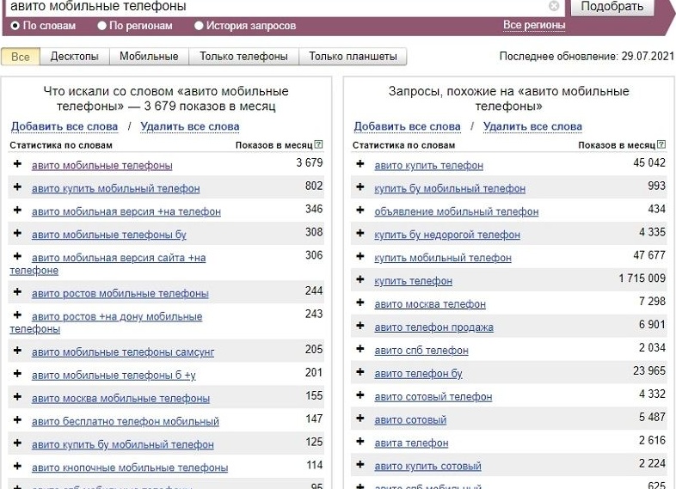The image size is (676, 489).
Task: Add «авито телефон продажа» with plus icon
Action: 360,326
